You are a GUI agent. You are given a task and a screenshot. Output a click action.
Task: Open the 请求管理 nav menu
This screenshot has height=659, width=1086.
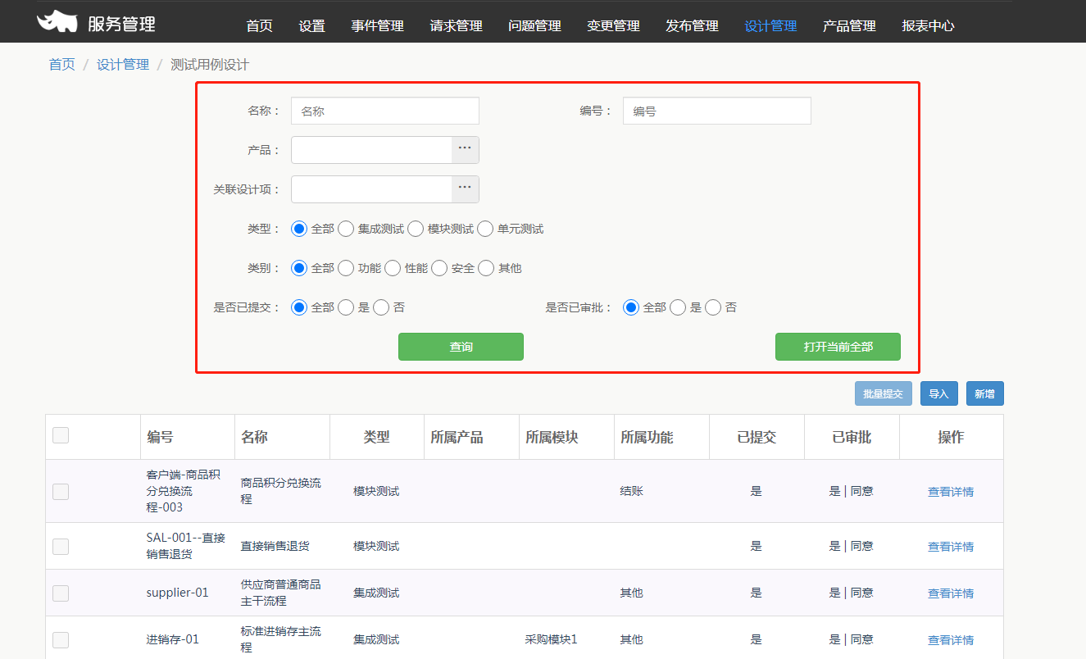click(x=456, y=25)
